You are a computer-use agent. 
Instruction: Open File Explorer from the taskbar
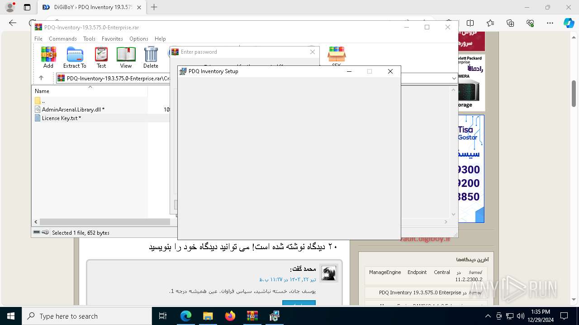point(208,316)
